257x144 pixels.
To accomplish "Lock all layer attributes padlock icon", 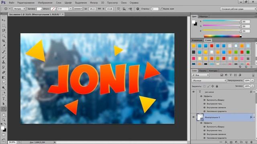I will 217,86.
